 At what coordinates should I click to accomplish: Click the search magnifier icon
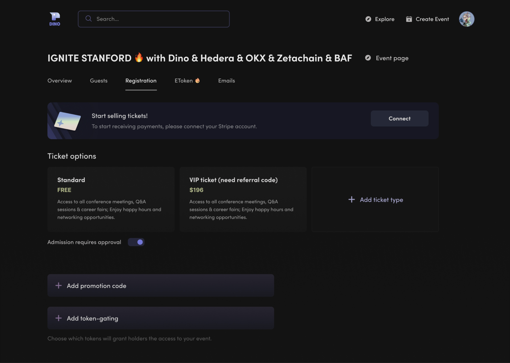89,19
